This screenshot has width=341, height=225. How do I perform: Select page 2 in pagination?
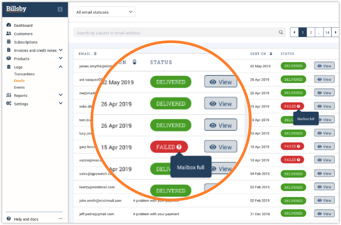coord(311,32)
